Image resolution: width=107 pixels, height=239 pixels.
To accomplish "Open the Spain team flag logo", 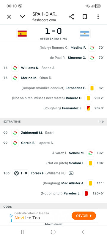I will (x=22, y=33).
